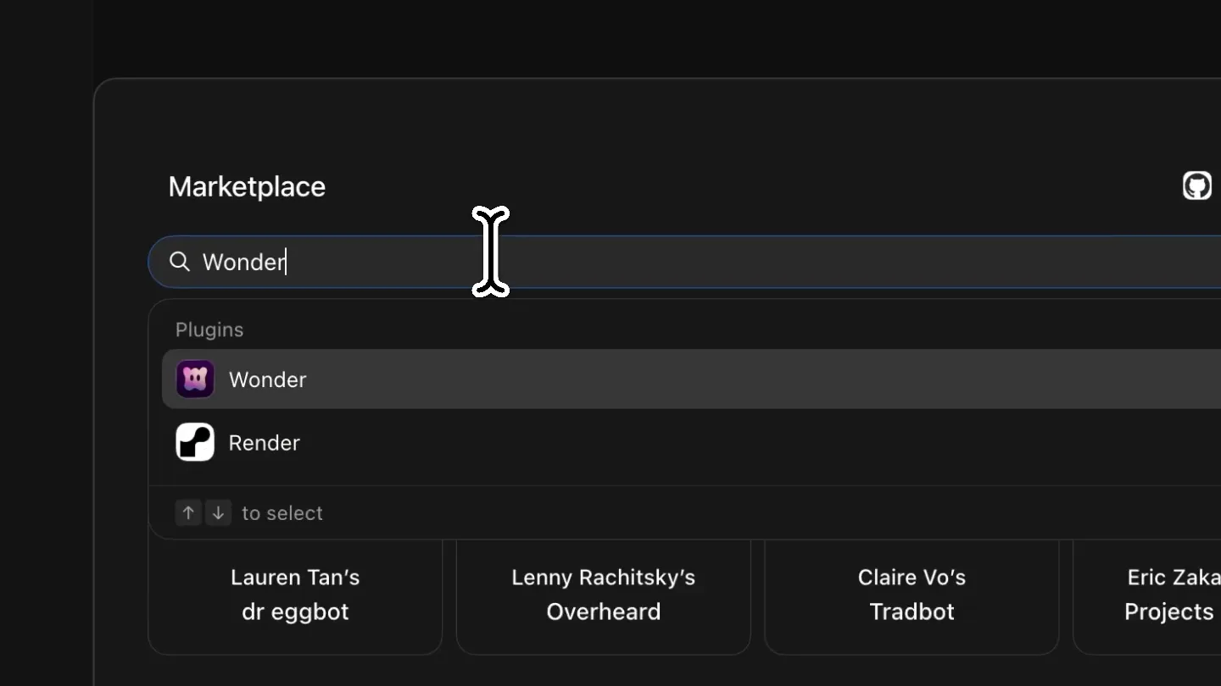Click the black-and-white Render plugin icon
Viewport: 1221px width, 686px height.
[195, 442]
